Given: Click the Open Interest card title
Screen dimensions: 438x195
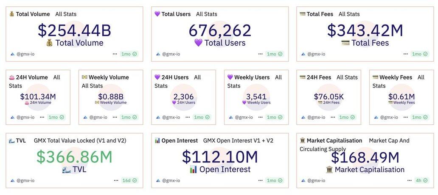Looking at the screenshot, I should pos(180,140).
